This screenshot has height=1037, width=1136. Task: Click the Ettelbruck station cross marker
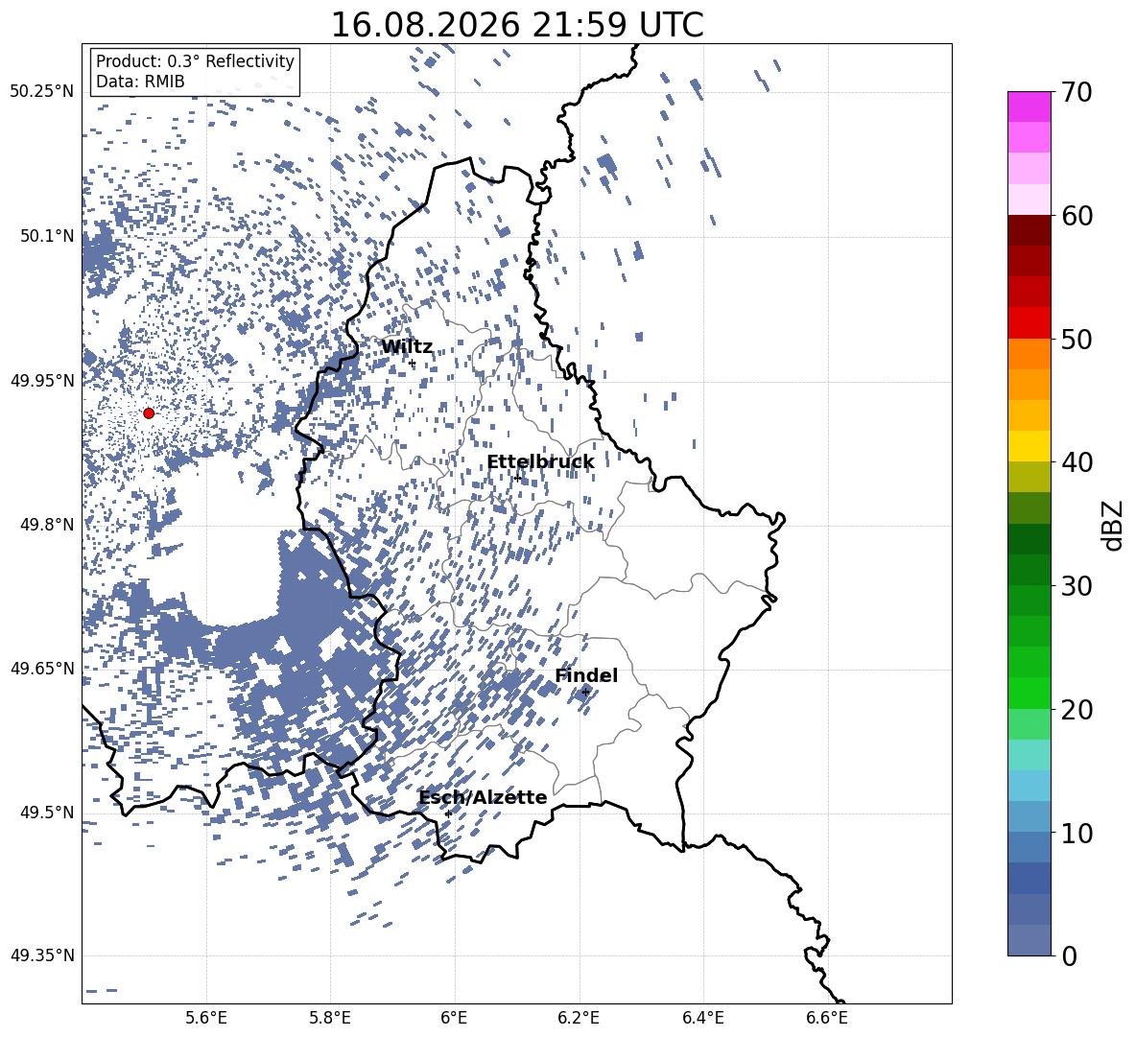point(517,479)
